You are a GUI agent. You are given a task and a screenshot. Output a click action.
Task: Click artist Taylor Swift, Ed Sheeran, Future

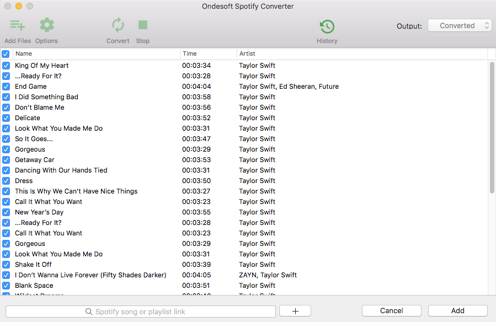click(289, 86)
